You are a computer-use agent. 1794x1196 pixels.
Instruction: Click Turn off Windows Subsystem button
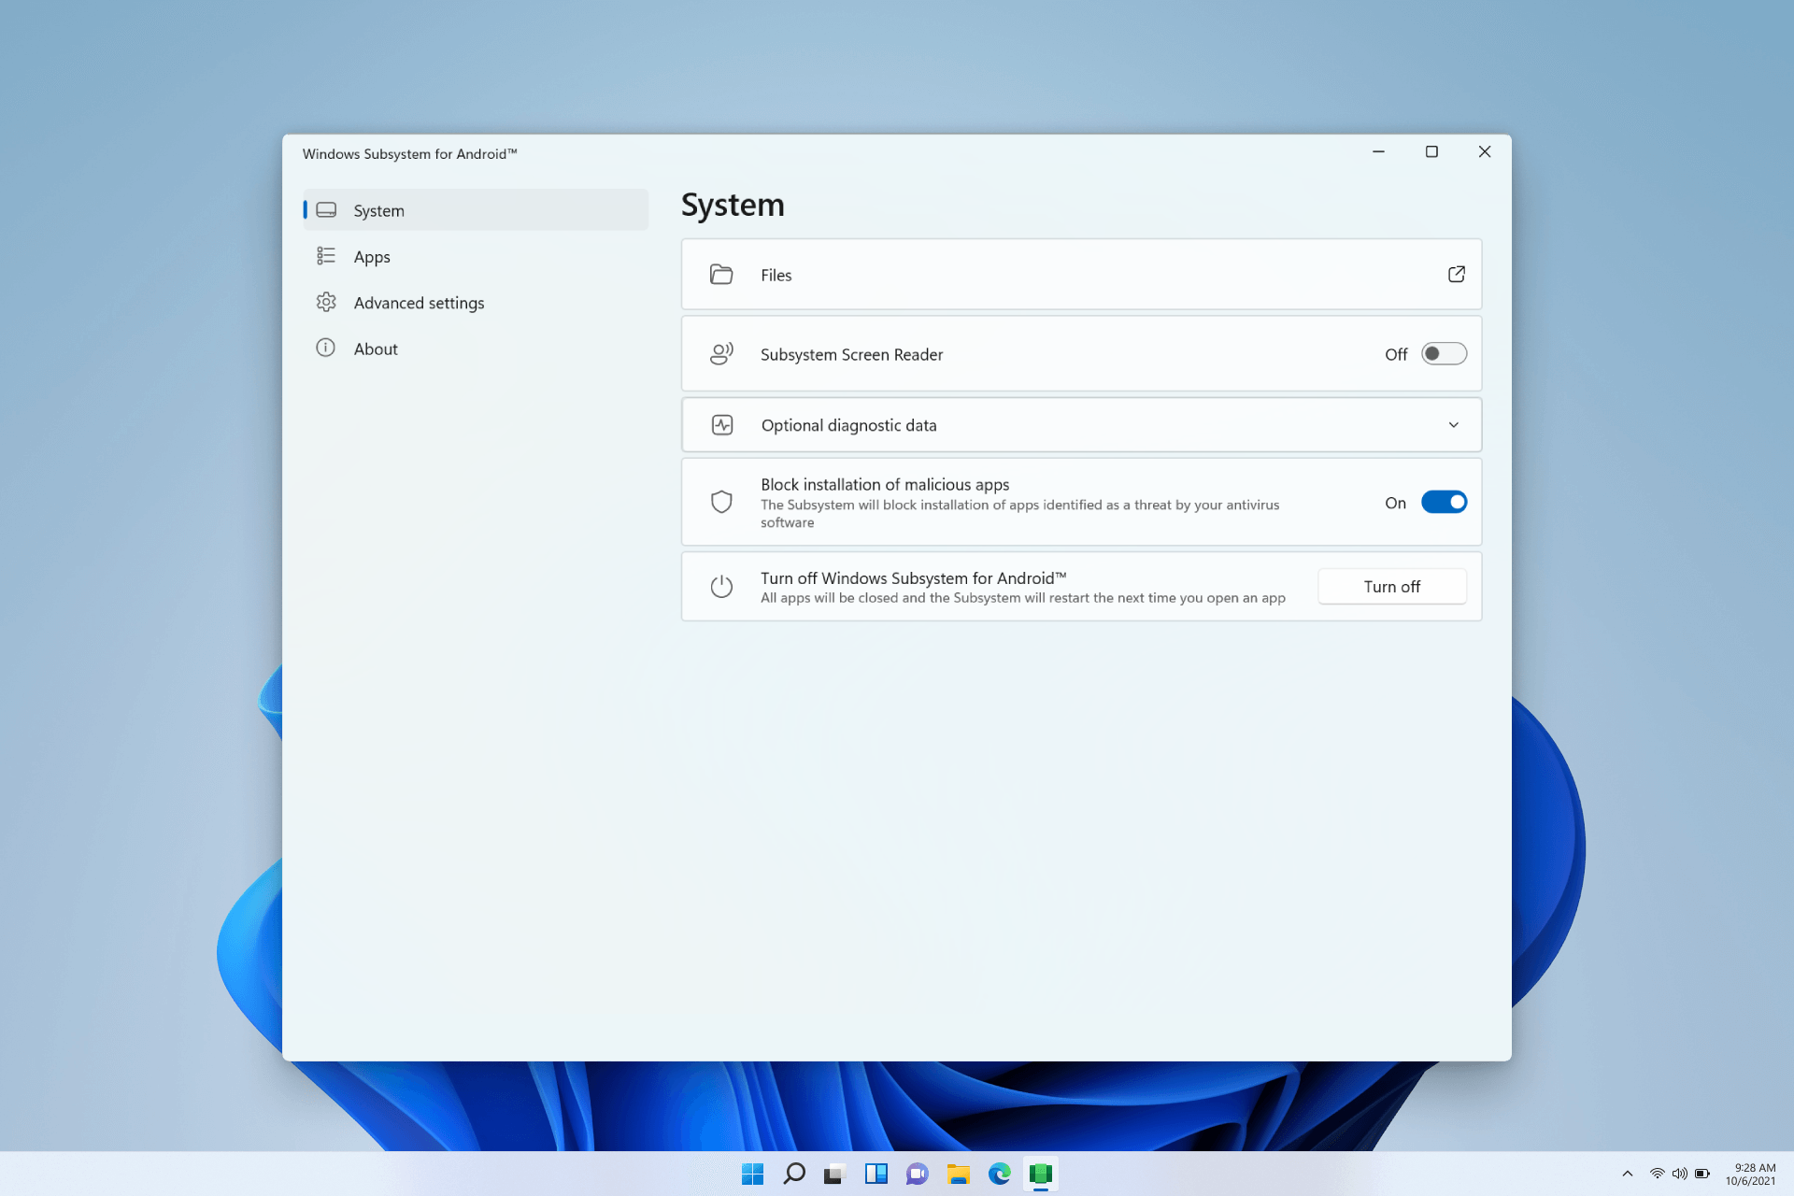[x=1392, y=586]
